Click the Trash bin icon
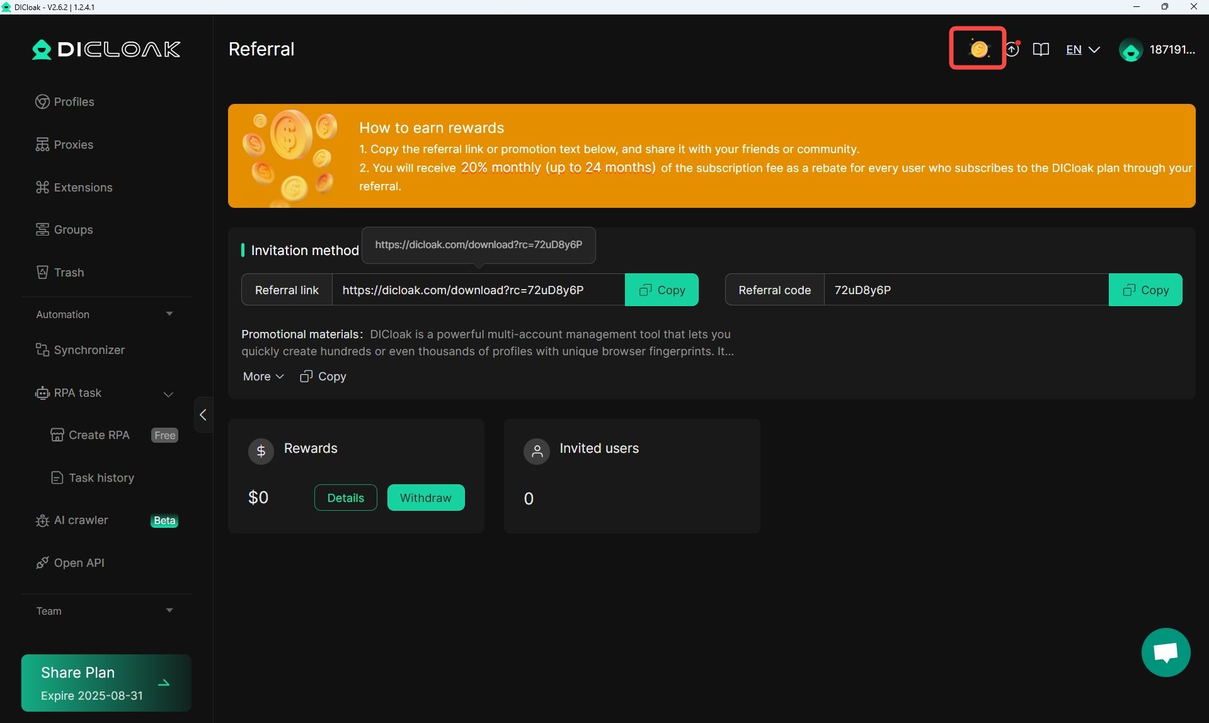Image resolution: width=1209 pixels, height=723 pixels. coord(42,273)
